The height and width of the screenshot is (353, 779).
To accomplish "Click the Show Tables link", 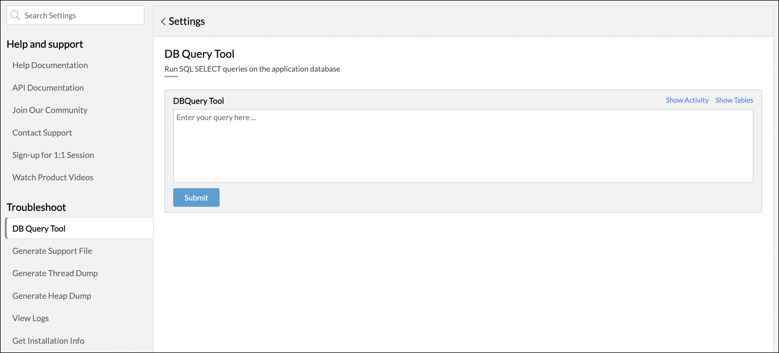I will pyautogui.click(x=734, y=100).
